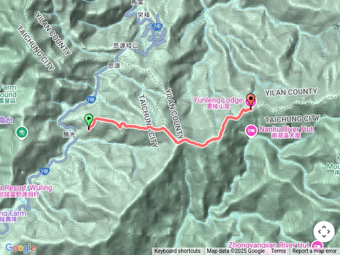Click the 思源埡口 place label
This screenshot has width=340, height=255.
click(125, 46)
